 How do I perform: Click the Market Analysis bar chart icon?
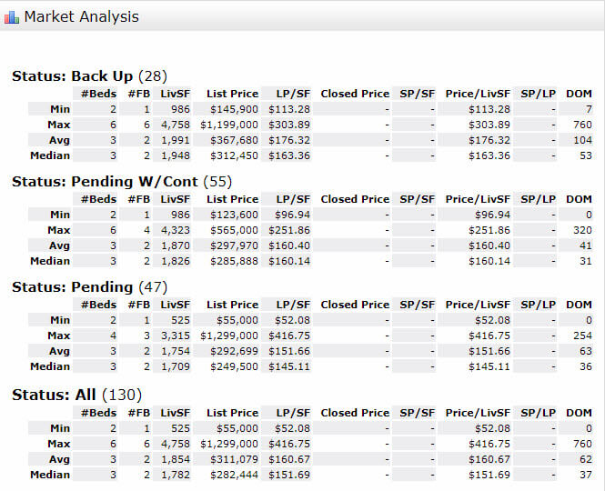[12, 17]
